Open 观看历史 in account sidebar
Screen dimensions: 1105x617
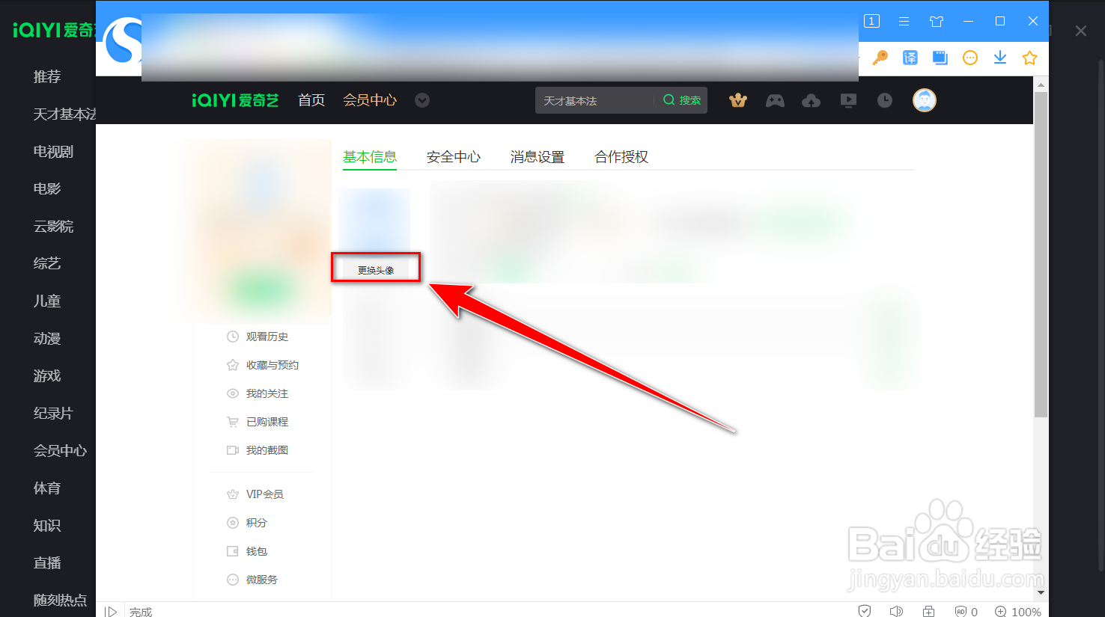coord(258,337)
